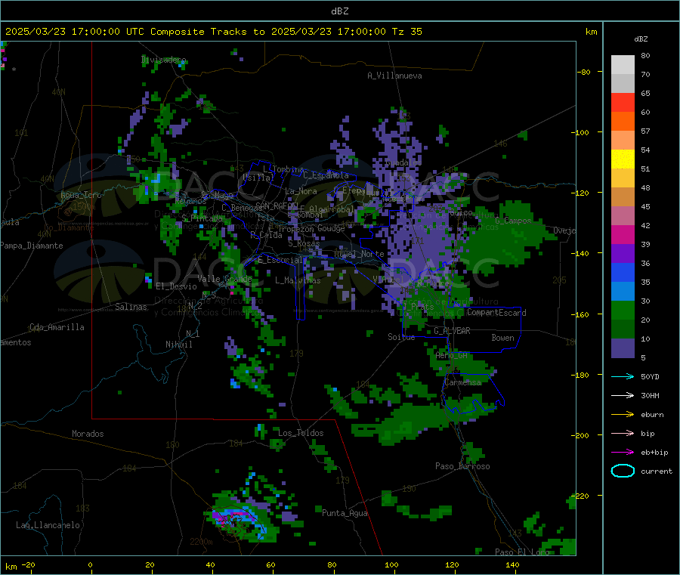The image size is (680, 575).
Task: Click the 'La_Nora' map label
Action: coord(301,191)
